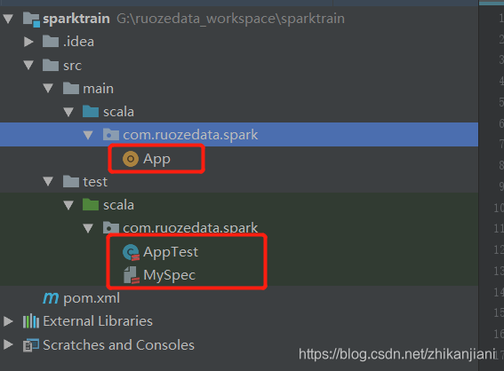The image size is (504, 371).
Task: Select com.ruozedata.spark package under main
Action: tap(190, 135)
